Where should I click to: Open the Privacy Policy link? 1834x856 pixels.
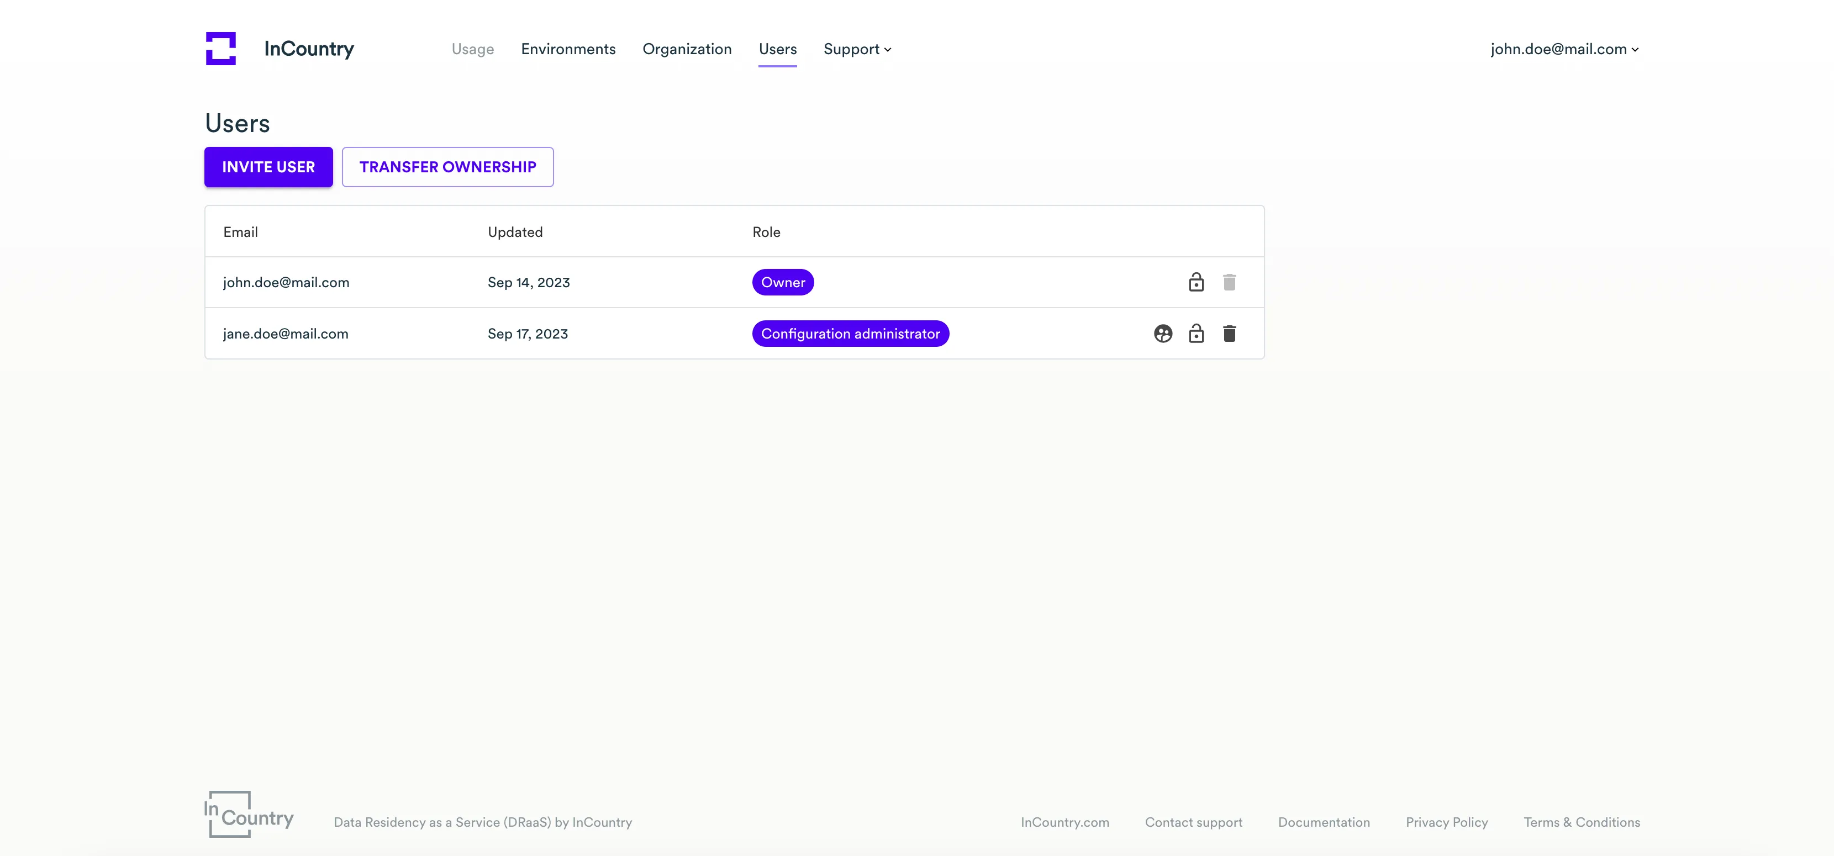[1446, 822]
